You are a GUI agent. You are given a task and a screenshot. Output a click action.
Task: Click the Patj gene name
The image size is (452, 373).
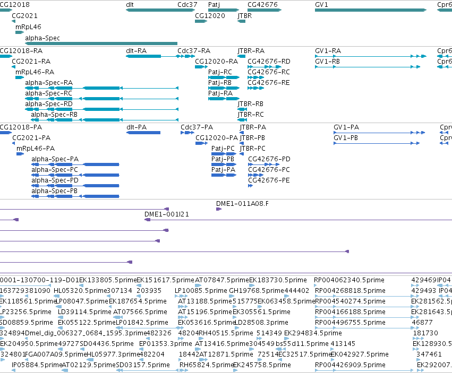coord(214,5)
